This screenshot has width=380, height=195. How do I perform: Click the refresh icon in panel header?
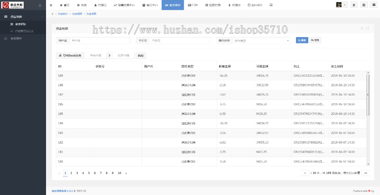click(362, 28)
